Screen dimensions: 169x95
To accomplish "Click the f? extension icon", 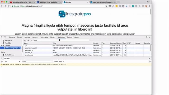I will (113, 6).
